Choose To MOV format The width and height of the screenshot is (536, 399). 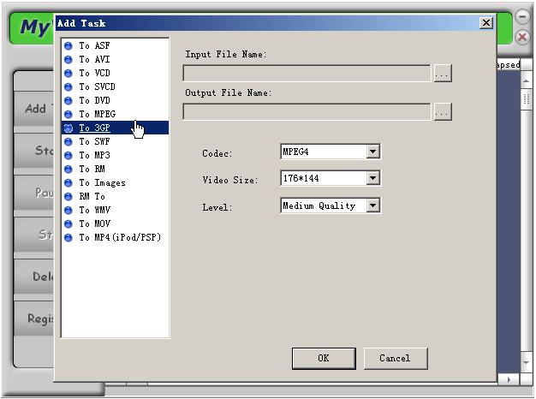(94, 223)
